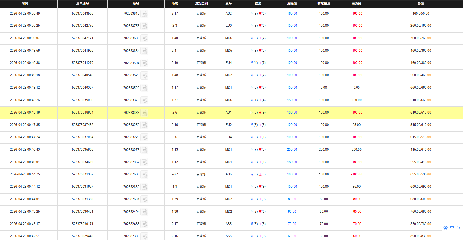Image resolution: width=463 pixels, height=240 pixels.
Task: Open video replay for round 702882485
Action: pos(144,224)
